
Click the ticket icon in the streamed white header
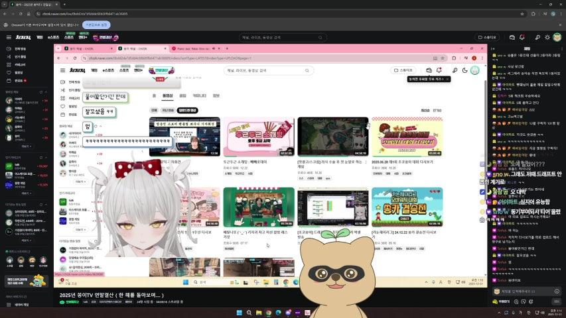pyautogui.click(x=429, y=70)
